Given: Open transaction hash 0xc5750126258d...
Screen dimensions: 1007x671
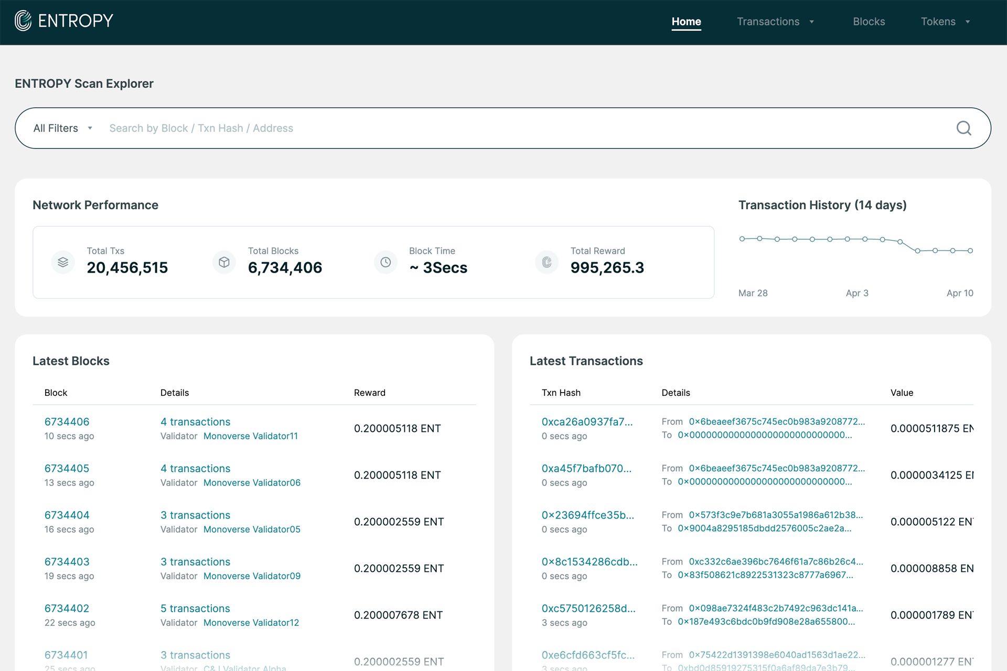Looking at the screenshot, I should [x=588, y=608].
